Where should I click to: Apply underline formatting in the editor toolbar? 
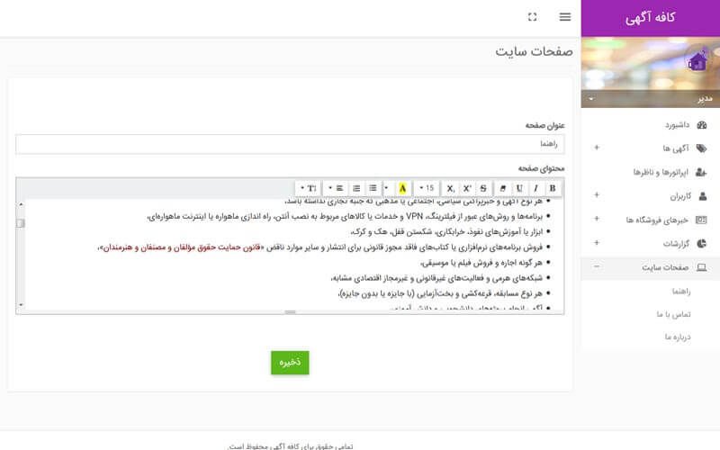coord(519,188)
